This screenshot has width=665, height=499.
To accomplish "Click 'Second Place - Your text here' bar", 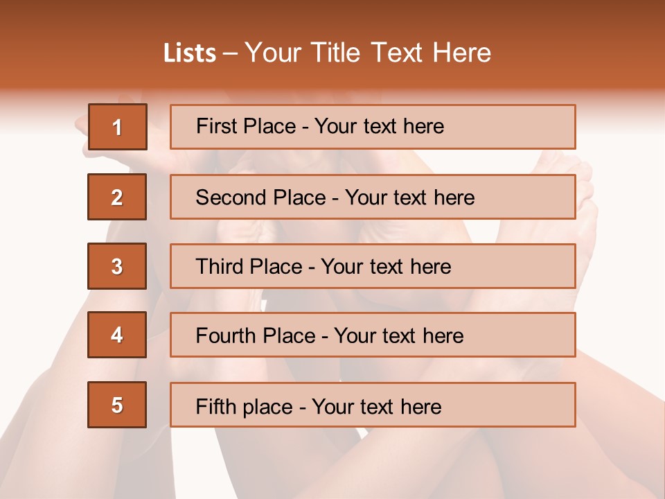I will 373,197.
